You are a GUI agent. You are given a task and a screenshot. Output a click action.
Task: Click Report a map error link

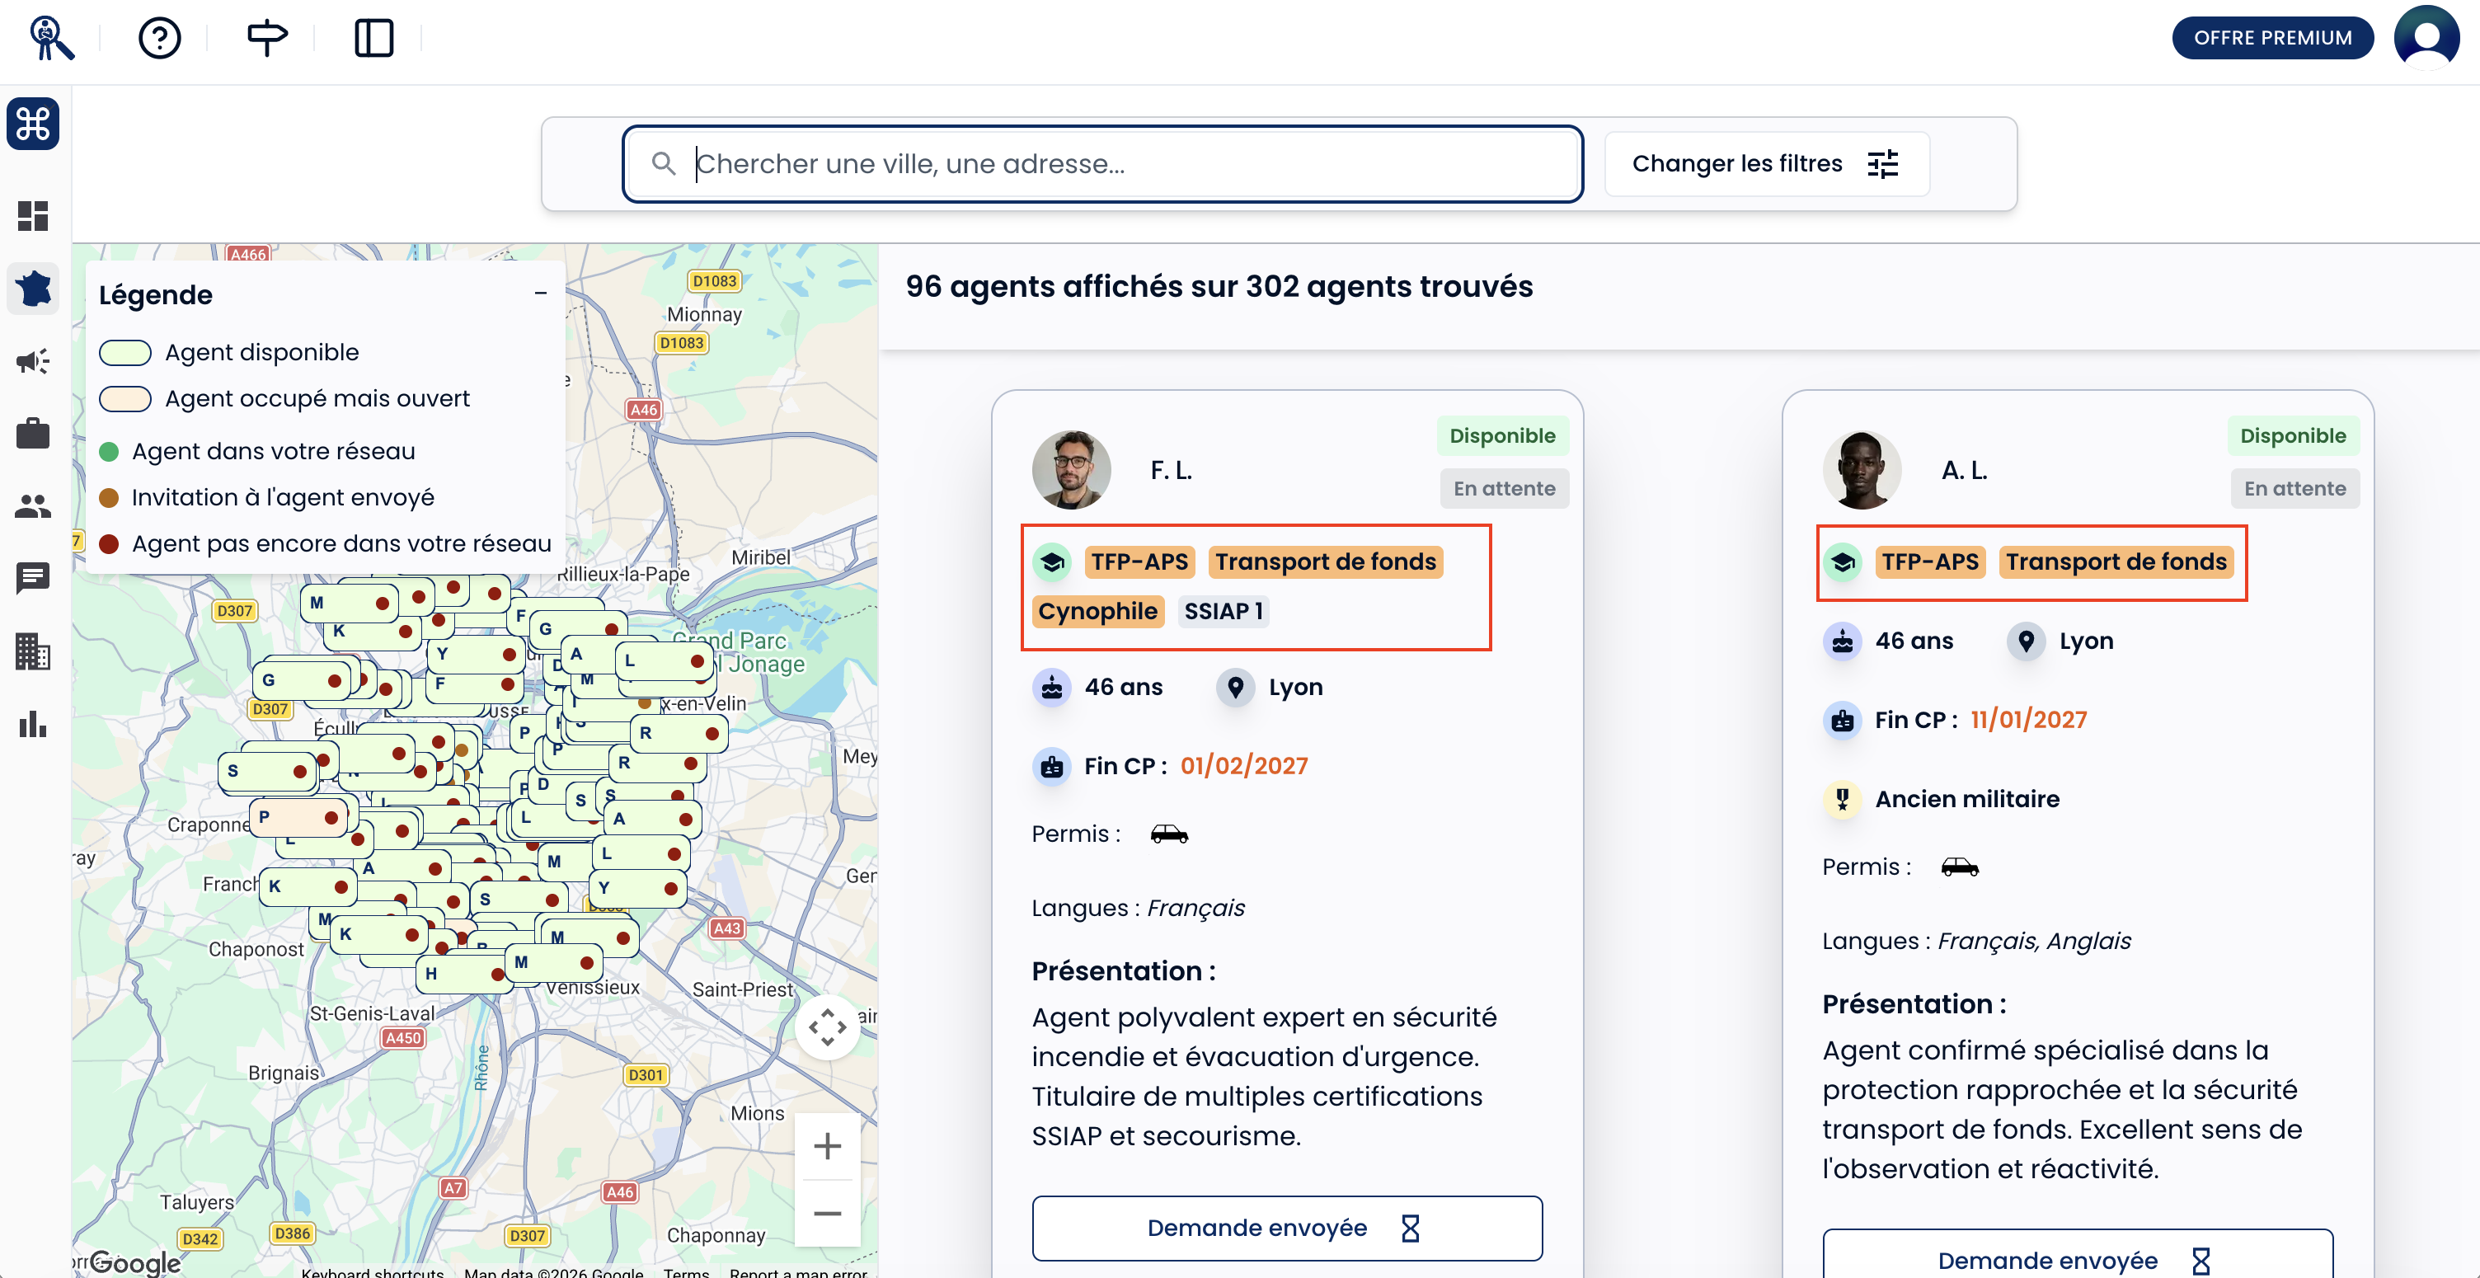[797, 1271]
